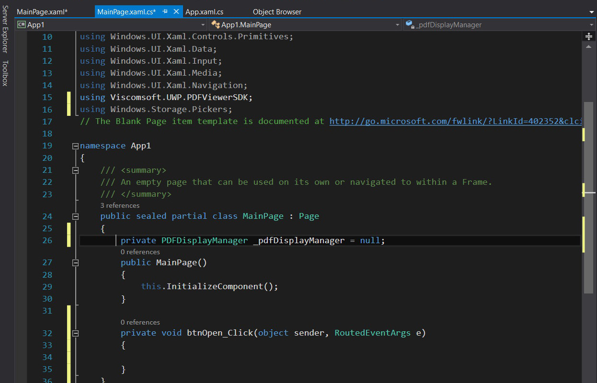Collapse the MainPage class outlining toggle
Viewport: 597px width, 383px height.
(75, 216)
